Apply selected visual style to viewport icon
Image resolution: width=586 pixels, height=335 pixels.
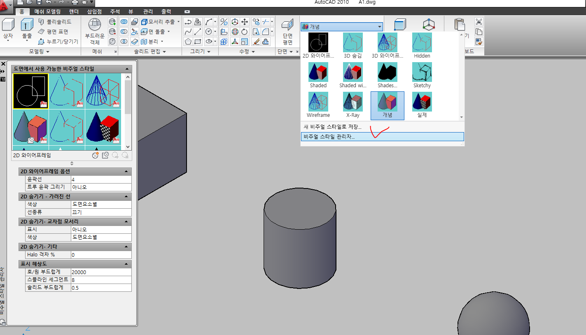[x=105, y=155]
